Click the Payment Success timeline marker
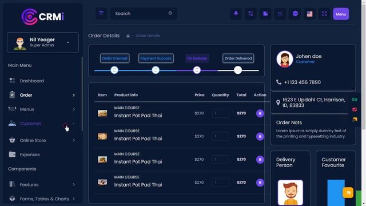 pyautogui.click(x=156, y=70)
